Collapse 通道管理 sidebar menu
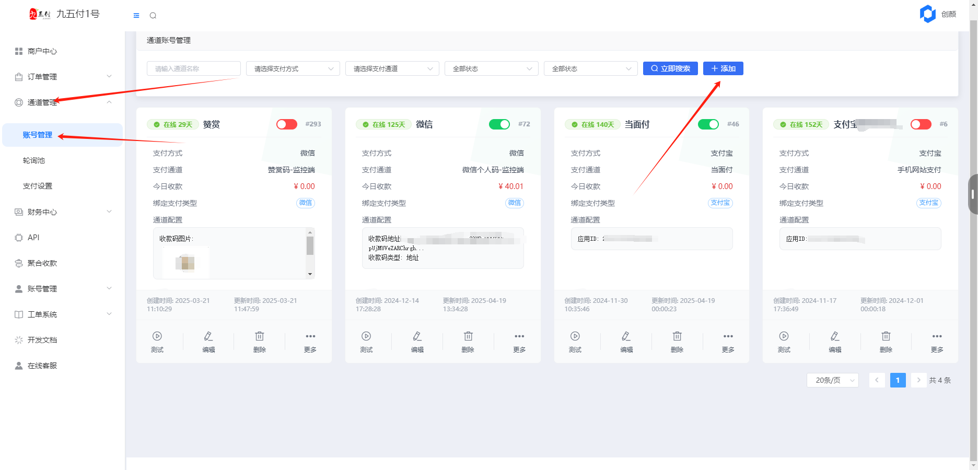Image resolution: width=978 pixels, height=470 pixels. click(x=63, y=102)
